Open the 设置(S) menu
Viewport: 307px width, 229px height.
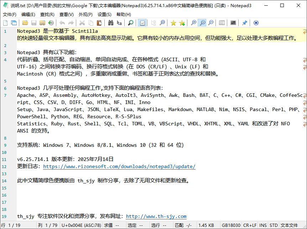tap(104, 15)
